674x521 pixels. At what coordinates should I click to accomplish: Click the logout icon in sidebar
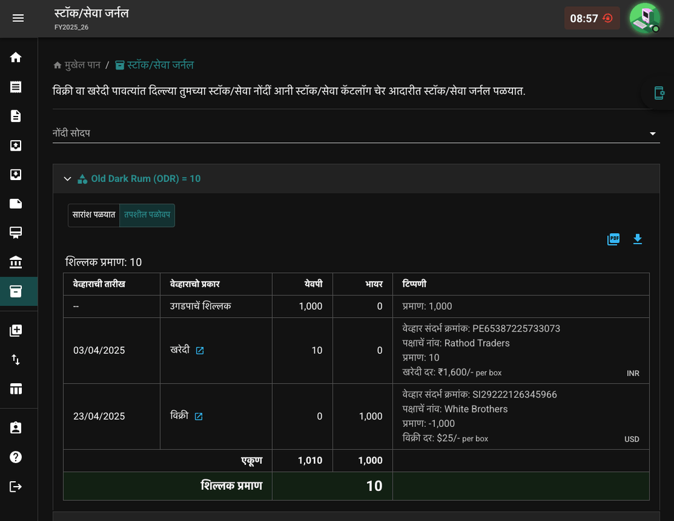(x=16, y=486)
